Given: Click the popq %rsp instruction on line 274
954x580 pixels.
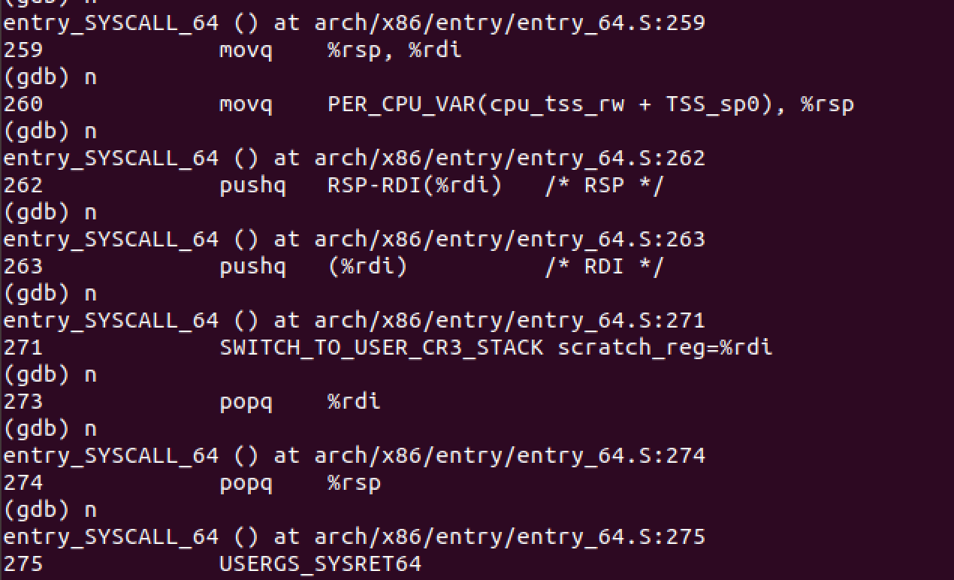Looking at the screenshot, I should click(300, 483).
